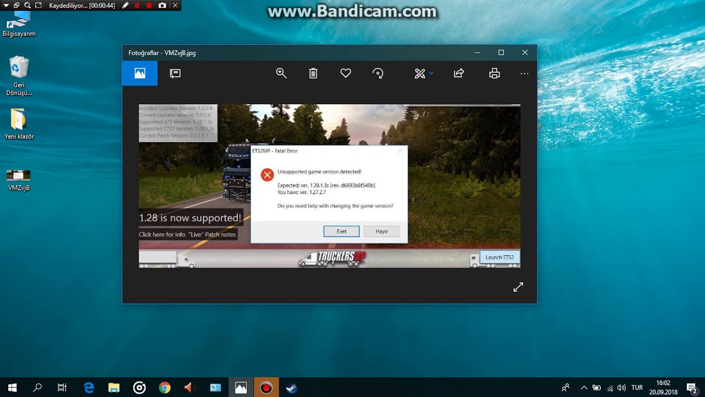Select the Yeni klasör folder on desktop
Screen dimensions: 705x397
[x=19, y=124]
